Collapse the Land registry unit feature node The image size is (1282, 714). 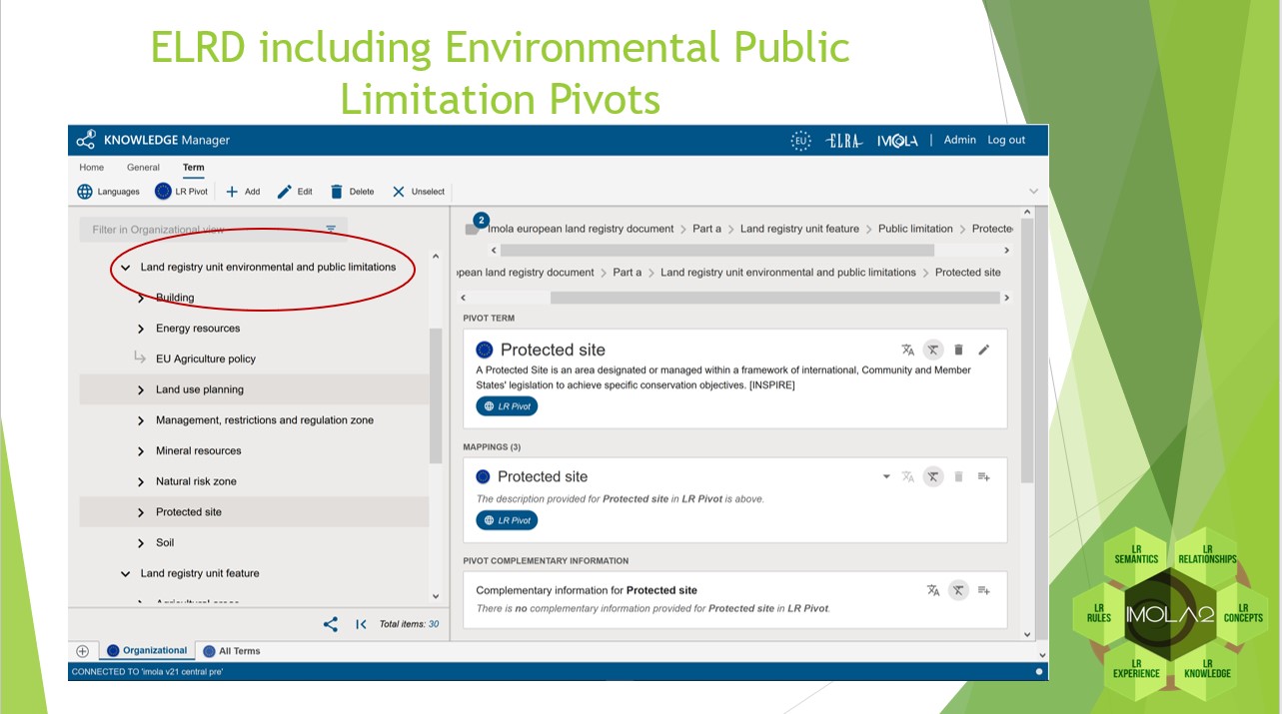125,574
